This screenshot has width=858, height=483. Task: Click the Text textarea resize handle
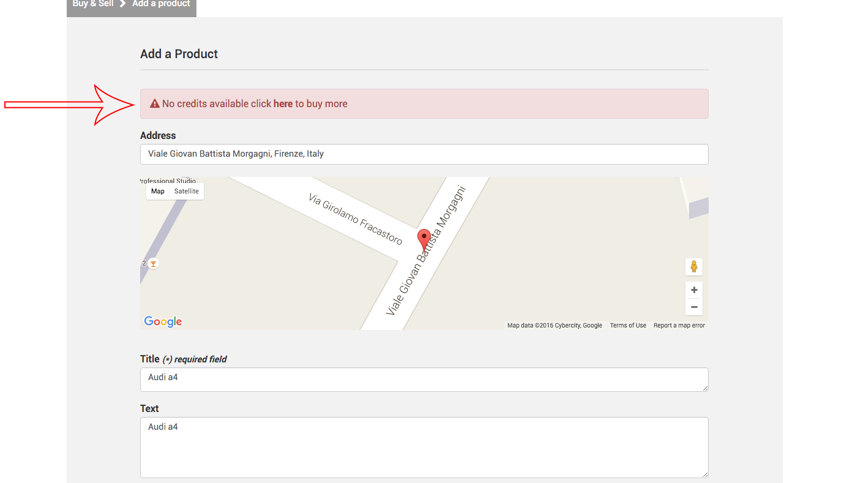(x=705, y=474)
